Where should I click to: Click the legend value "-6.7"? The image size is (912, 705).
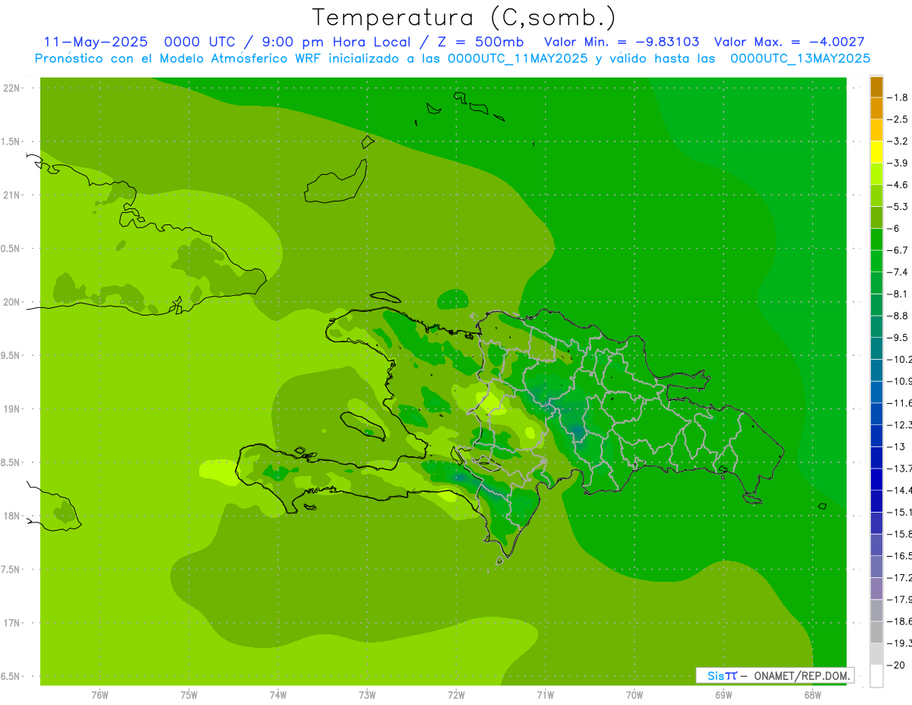click(x=898, y=250)
